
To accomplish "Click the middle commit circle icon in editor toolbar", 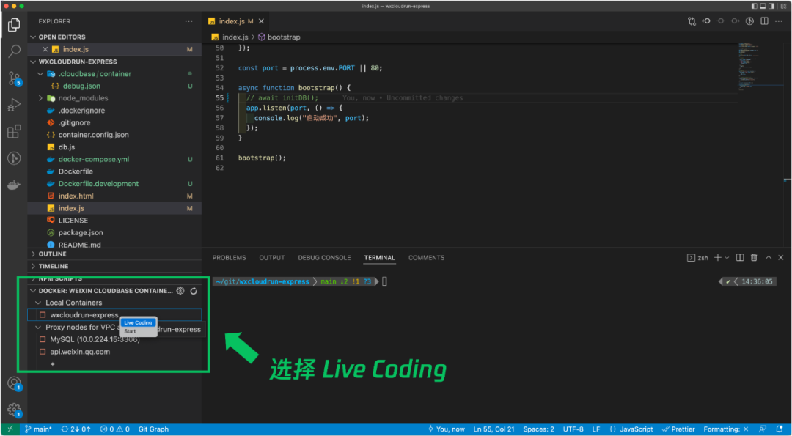I will click(x=721, y=21).
